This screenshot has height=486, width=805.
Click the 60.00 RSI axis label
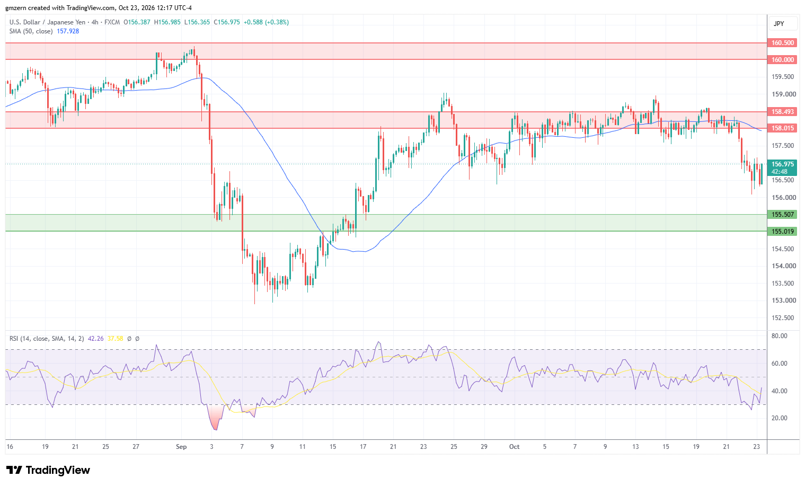coord(779,364)
